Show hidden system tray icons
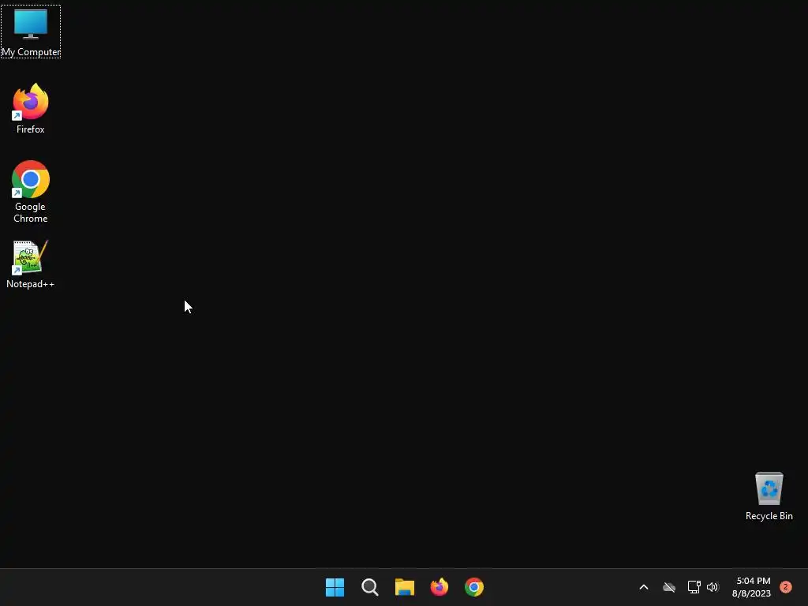Screen dimensions: 808x606 pos(644,587)
